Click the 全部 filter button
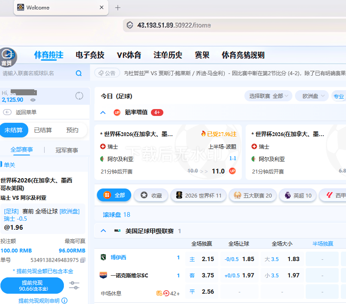 click(x=114, y=195)
